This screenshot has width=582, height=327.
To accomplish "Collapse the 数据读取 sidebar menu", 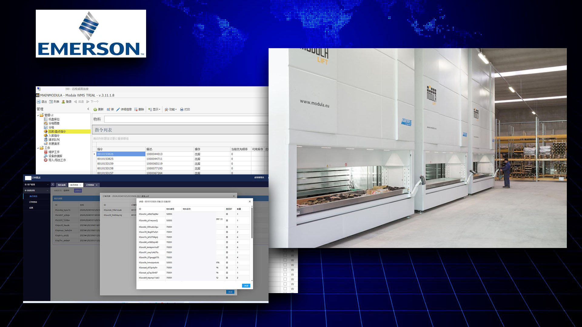I will point(36,190).
